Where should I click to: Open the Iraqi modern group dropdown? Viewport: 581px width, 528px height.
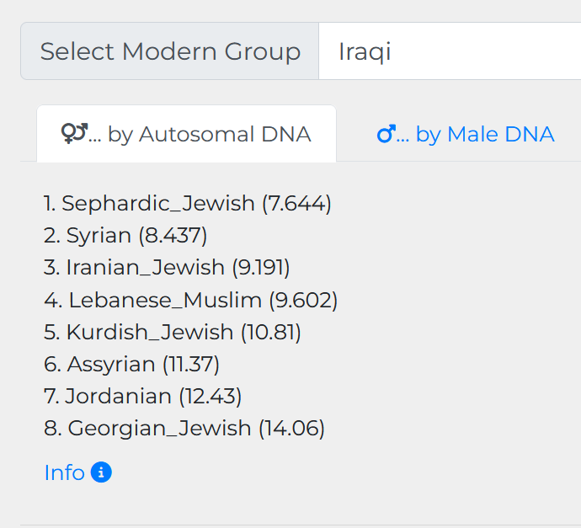pos(450,51)
